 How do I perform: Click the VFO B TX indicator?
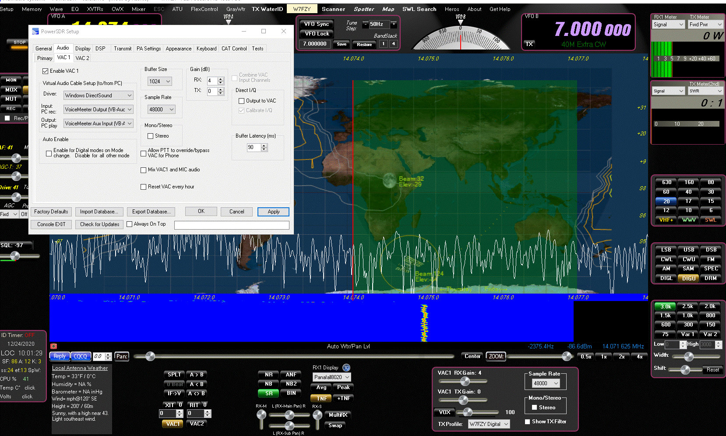point(529,44)
